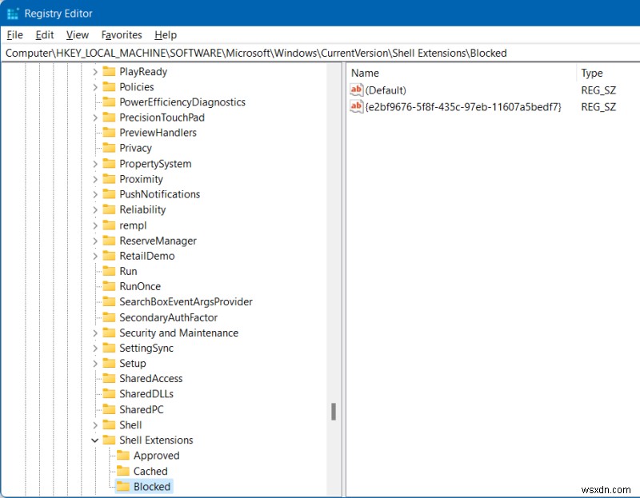Expand the PrecisionTouchPad key
640x498 pixels.
tap(95, 118)
